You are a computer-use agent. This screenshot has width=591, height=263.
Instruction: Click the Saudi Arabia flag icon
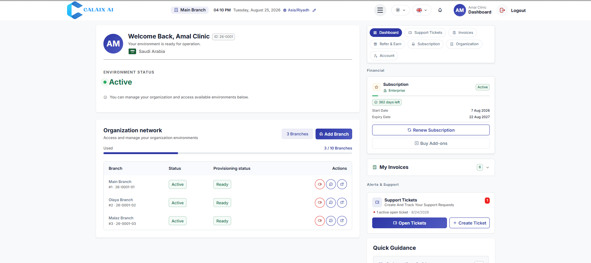click(132, 51)
